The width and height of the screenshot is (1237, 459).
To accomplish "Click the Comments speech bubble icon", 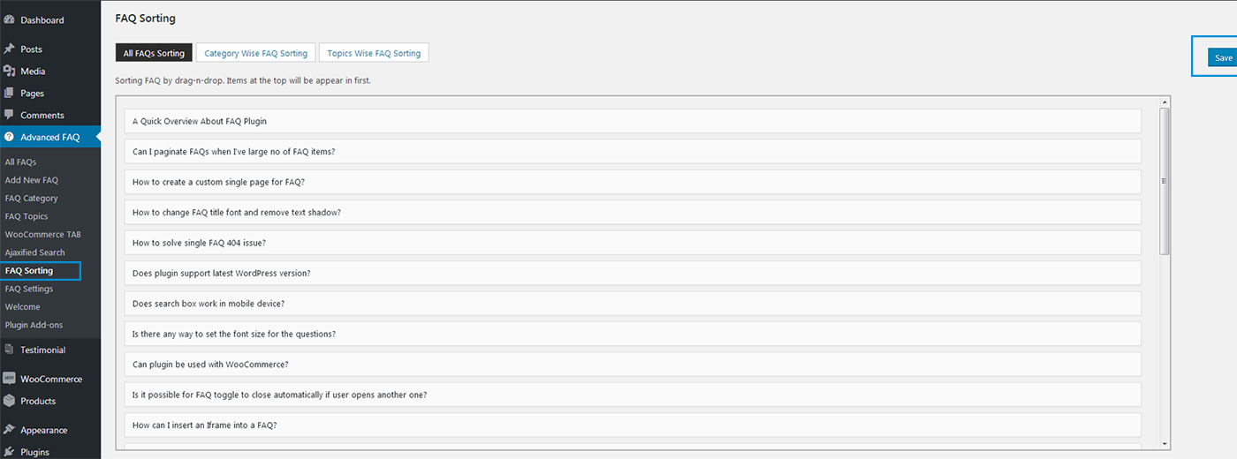I will pos(9,115).
